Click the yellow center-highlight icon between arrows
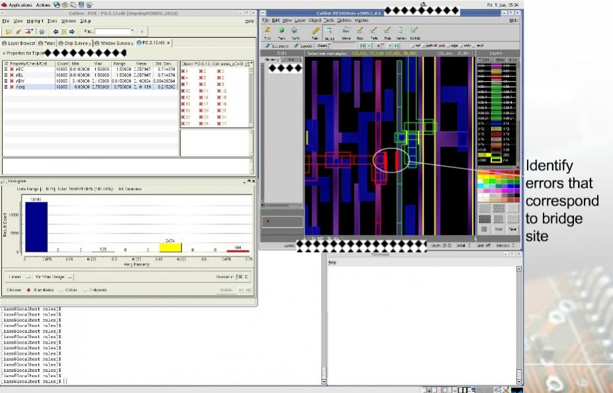Image resolution: width=613 pixels, height=393 pixels. 64,31
